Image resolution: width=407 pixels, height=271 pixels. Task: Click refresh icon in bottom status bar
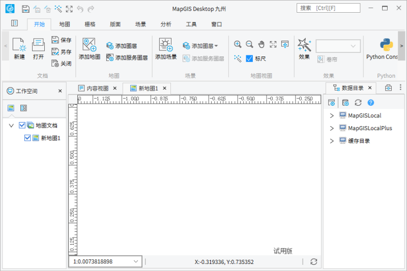pyautogui.click(x=314, y=261)
